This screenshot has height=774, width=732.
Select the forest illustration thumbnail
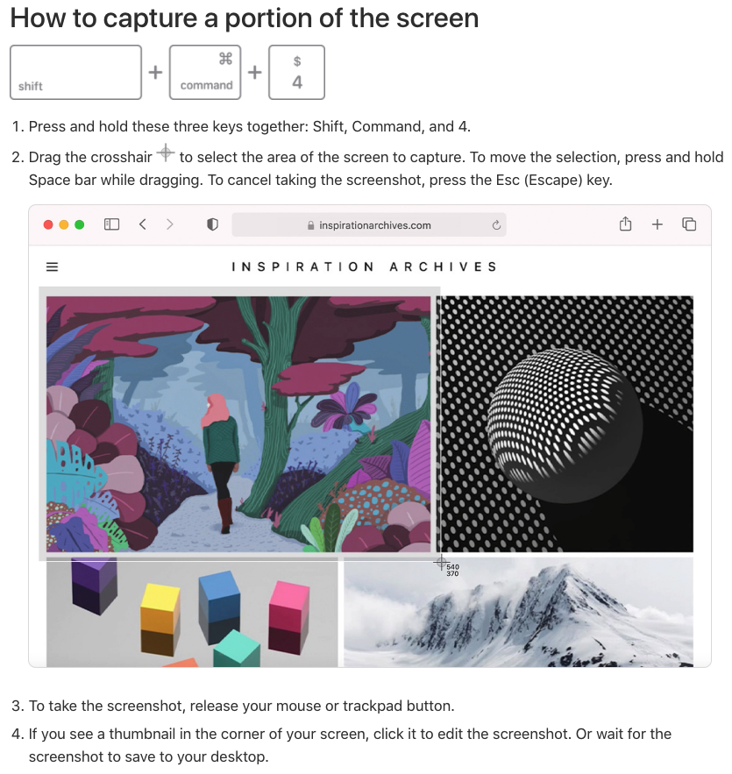coord(238,424)
